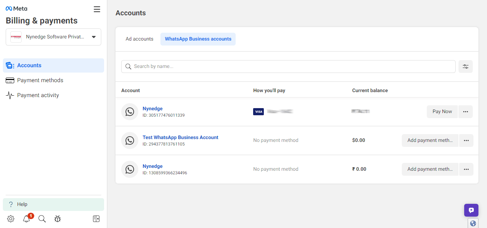The width and height of the screenshot is (487, 228).
Task: Select the WhatsApp Business accounts tab
Action: (x=198, y=39)
